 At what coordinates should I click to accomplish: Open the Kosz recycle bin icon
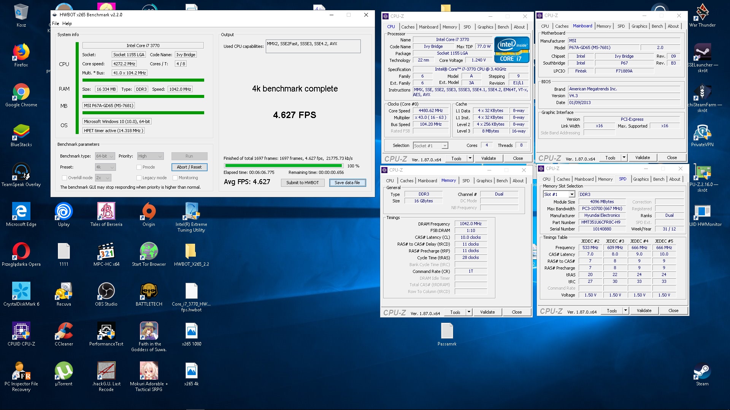(x=21, y=16)
